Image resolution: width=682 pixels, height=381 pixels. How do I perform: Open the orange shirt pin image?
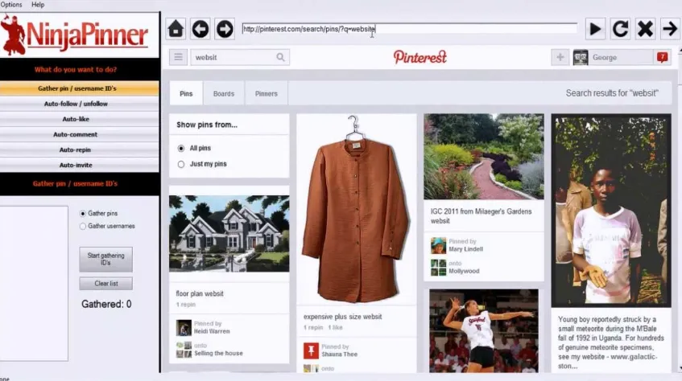click(356, 209)
